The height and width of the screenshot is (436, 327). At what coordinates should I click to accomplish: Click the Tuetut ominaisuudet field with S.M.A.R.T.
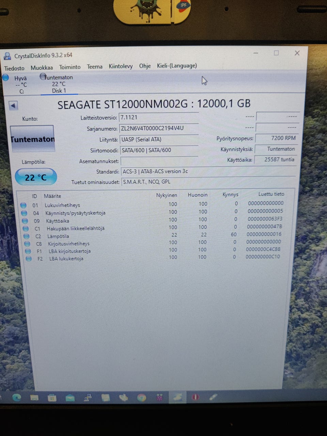[x=208, y=182]
